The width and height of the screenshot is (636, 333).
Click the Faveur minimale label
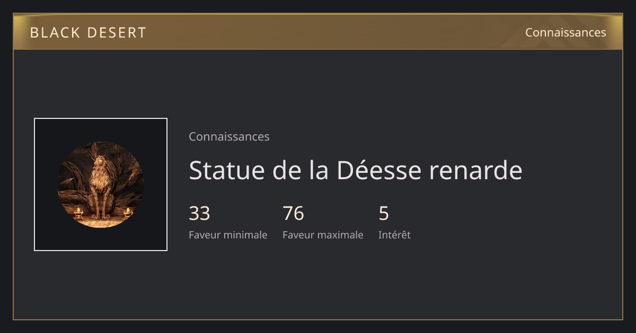[x=228, y=235]
